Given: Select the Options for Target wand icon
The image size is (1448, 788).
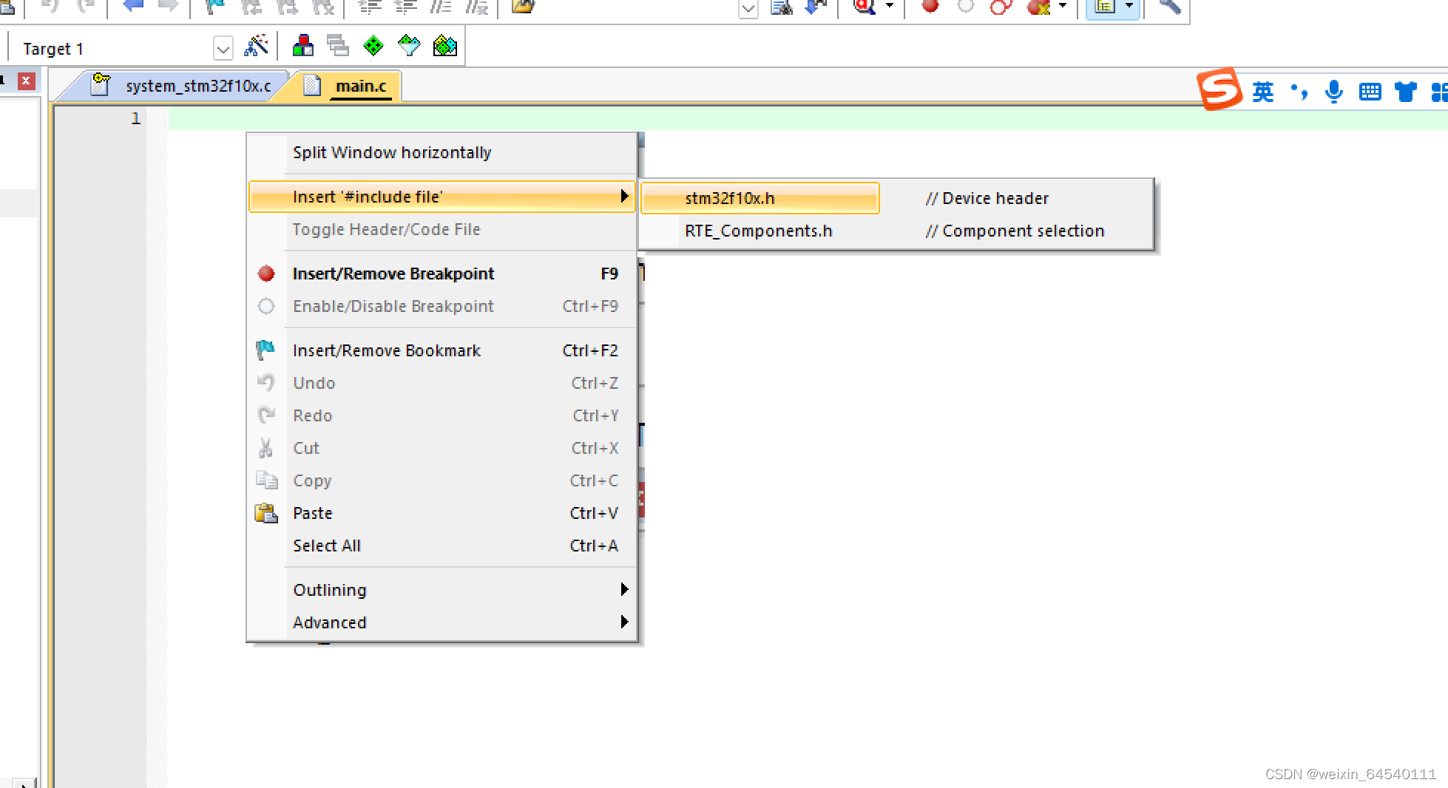Looking at the screenshot, I should click(x=257, y=45).
